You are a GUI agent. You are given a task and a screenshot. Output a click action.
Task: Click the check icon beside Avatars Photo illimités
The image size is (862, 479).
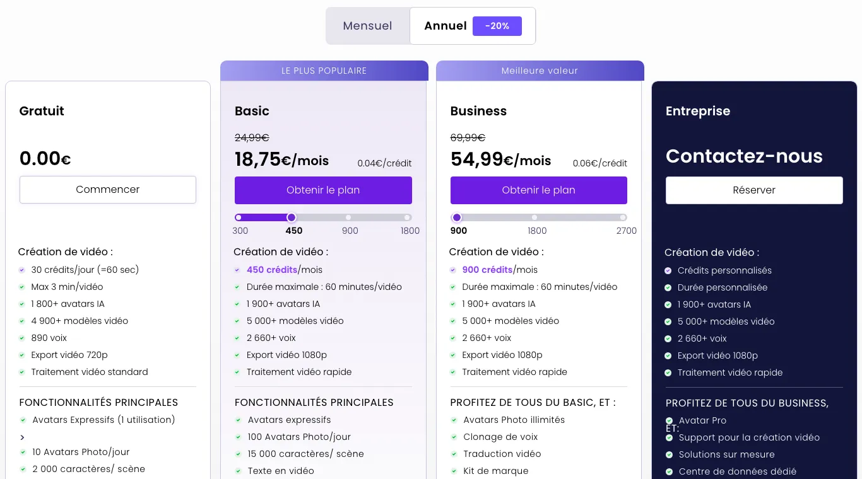[x=454, y=420]
